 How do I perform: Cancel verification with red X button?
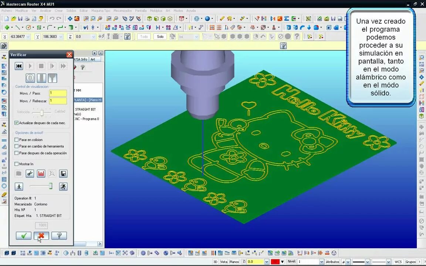point(41,236)
